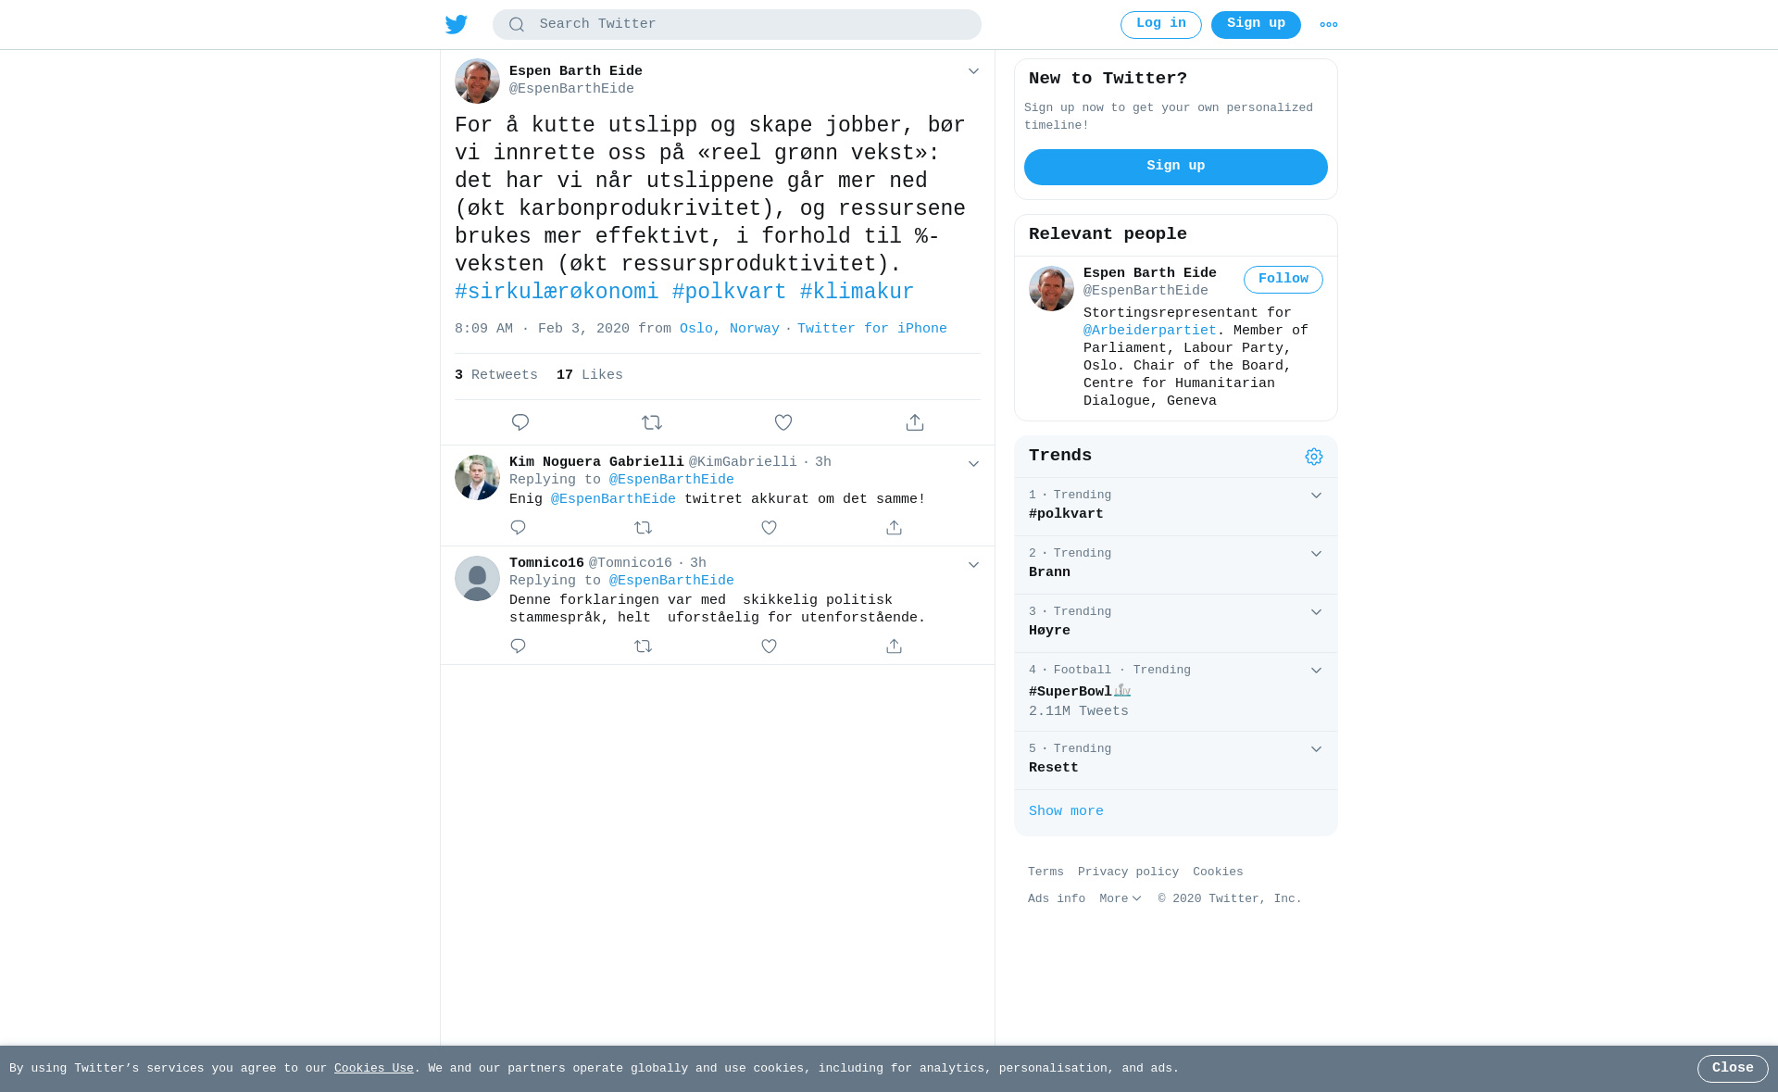Open Trends settings gear icon

[1314, 457]
